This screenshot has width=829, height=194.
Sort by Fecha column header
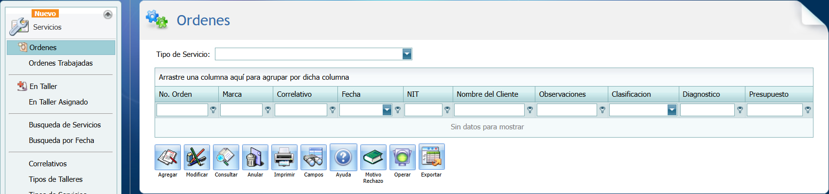370,94
